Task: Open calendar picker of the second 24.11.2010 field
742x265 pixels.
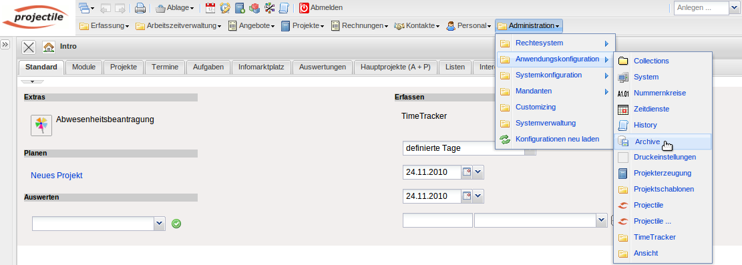Action: (467, 196)
